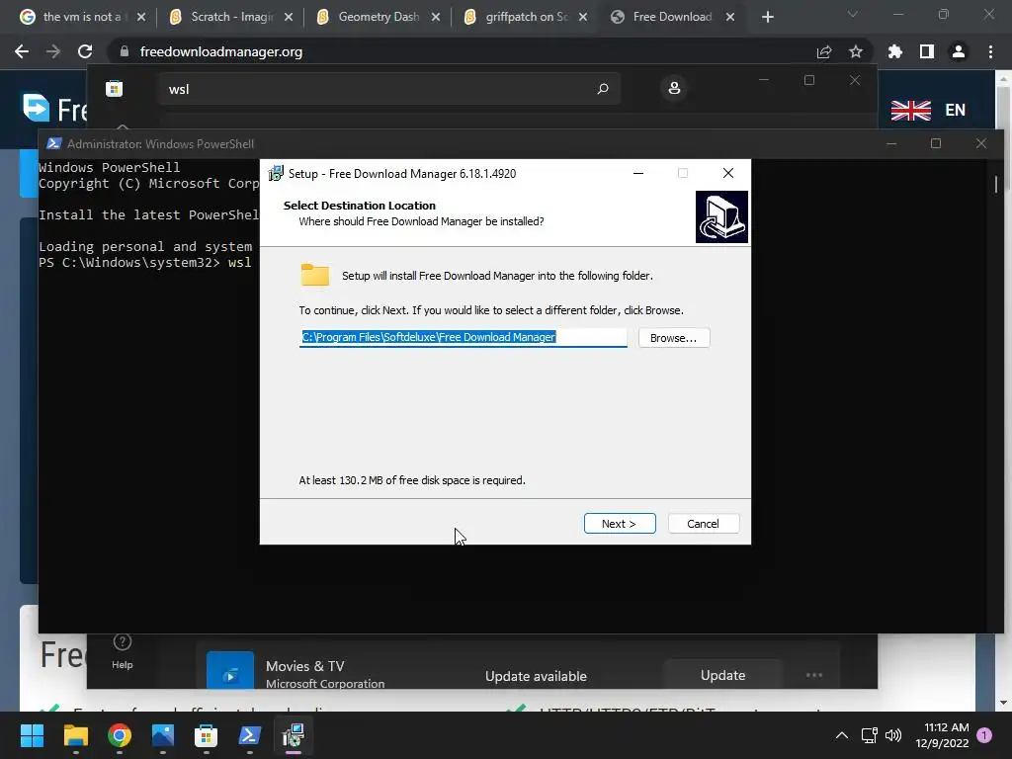Click the Microsoft Store home logo icon
Viewport: 1012px width, 759px height.
pos(115,88)
